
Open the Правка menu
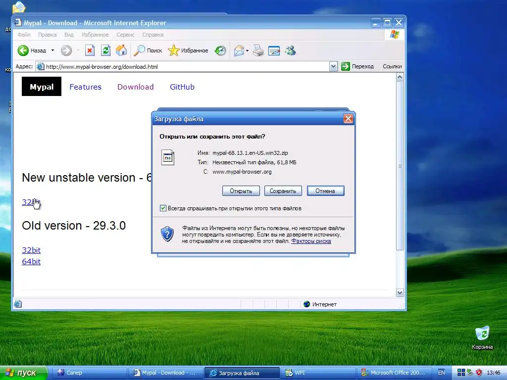(47, 35)
